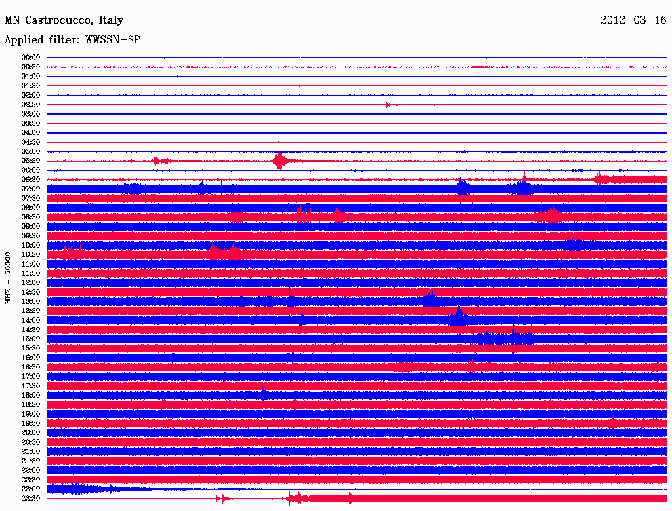Viewport: 672px width, 511px height.
Task: Click the 18:00 time label
Action: [31, 396]
